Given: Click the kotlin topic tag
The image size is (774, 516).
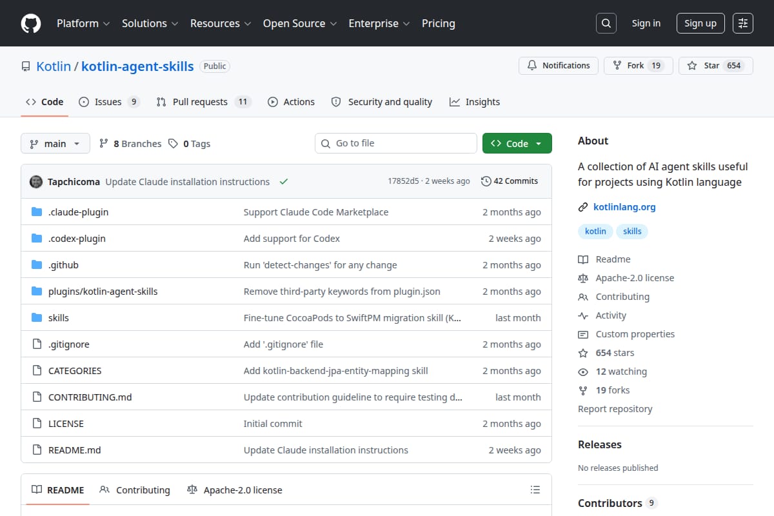Looking at the screenshot, I should pyautogui.click(x=595, y=231).
